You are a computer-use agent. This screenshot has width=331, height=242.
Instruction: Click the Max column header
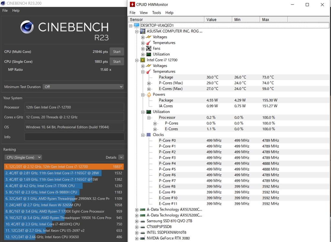274,19
